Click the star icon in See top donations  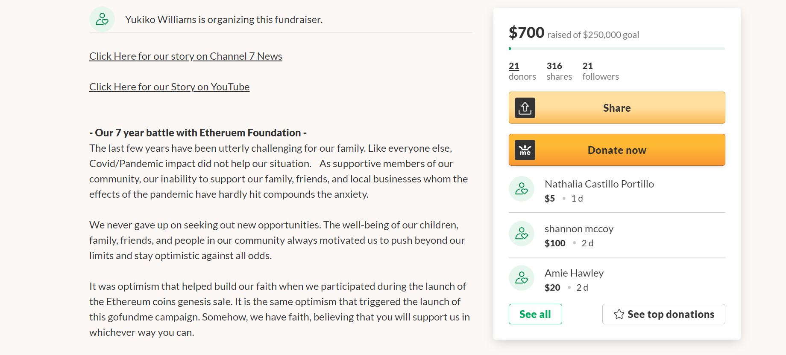point(619,315)
